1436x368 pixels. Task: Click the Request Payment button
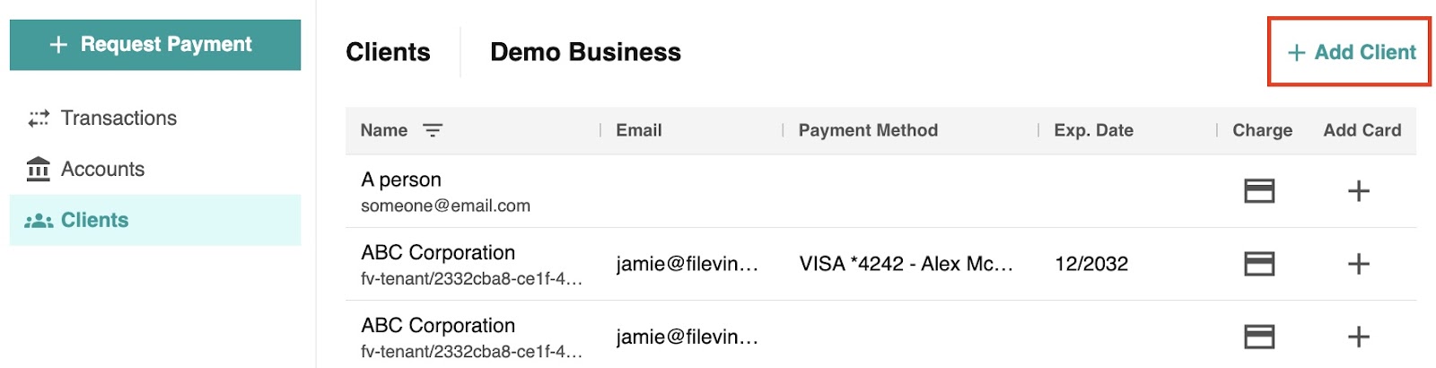coord(155,45)
